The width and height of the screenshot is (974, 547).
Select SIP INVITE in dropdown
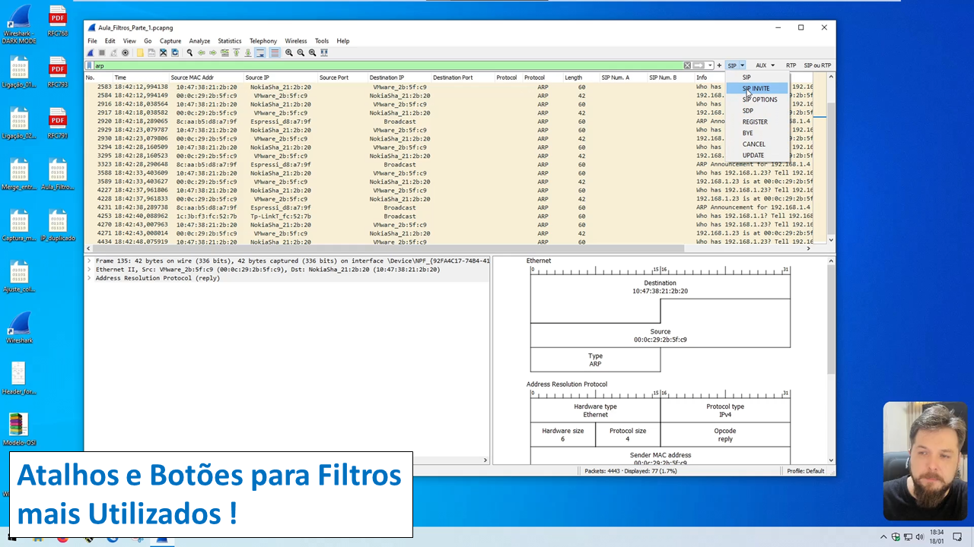point(757,88)
